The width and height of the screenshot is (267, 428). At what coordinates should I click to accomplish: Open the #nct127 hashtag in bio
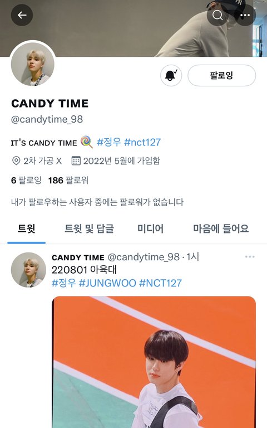[x=142, y=142]
